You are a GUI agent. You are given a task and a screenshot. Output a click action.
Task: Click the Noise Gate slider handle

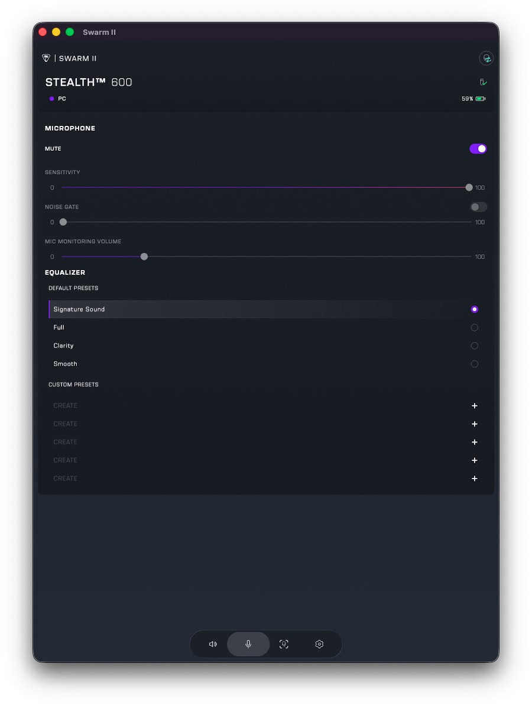63,222
